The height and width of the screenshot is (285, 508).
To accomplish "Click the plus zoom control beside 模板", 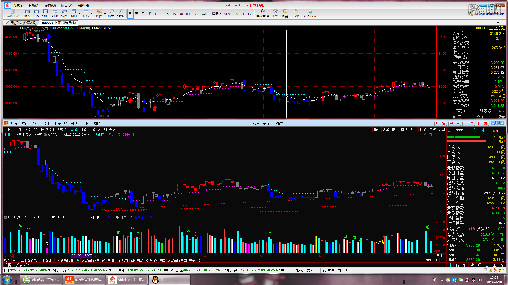I will [x=437, y=260].
